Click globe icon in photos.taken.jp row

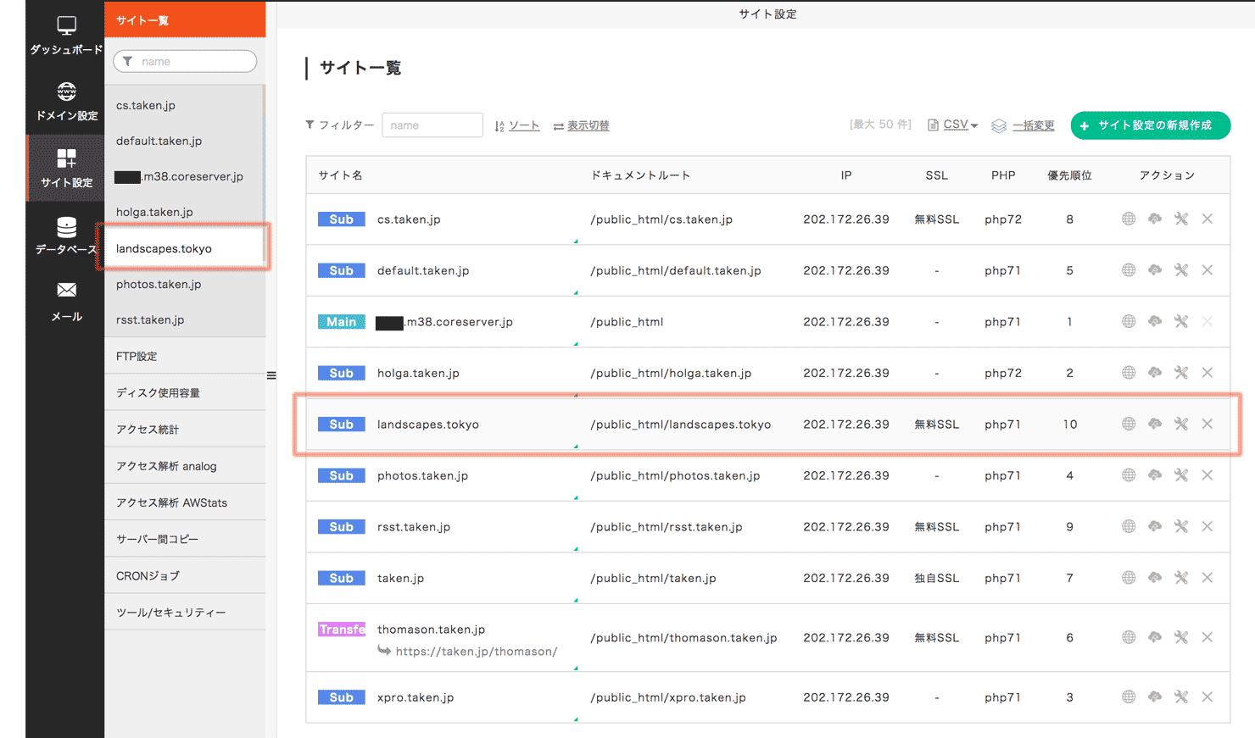click(1129, 475)
